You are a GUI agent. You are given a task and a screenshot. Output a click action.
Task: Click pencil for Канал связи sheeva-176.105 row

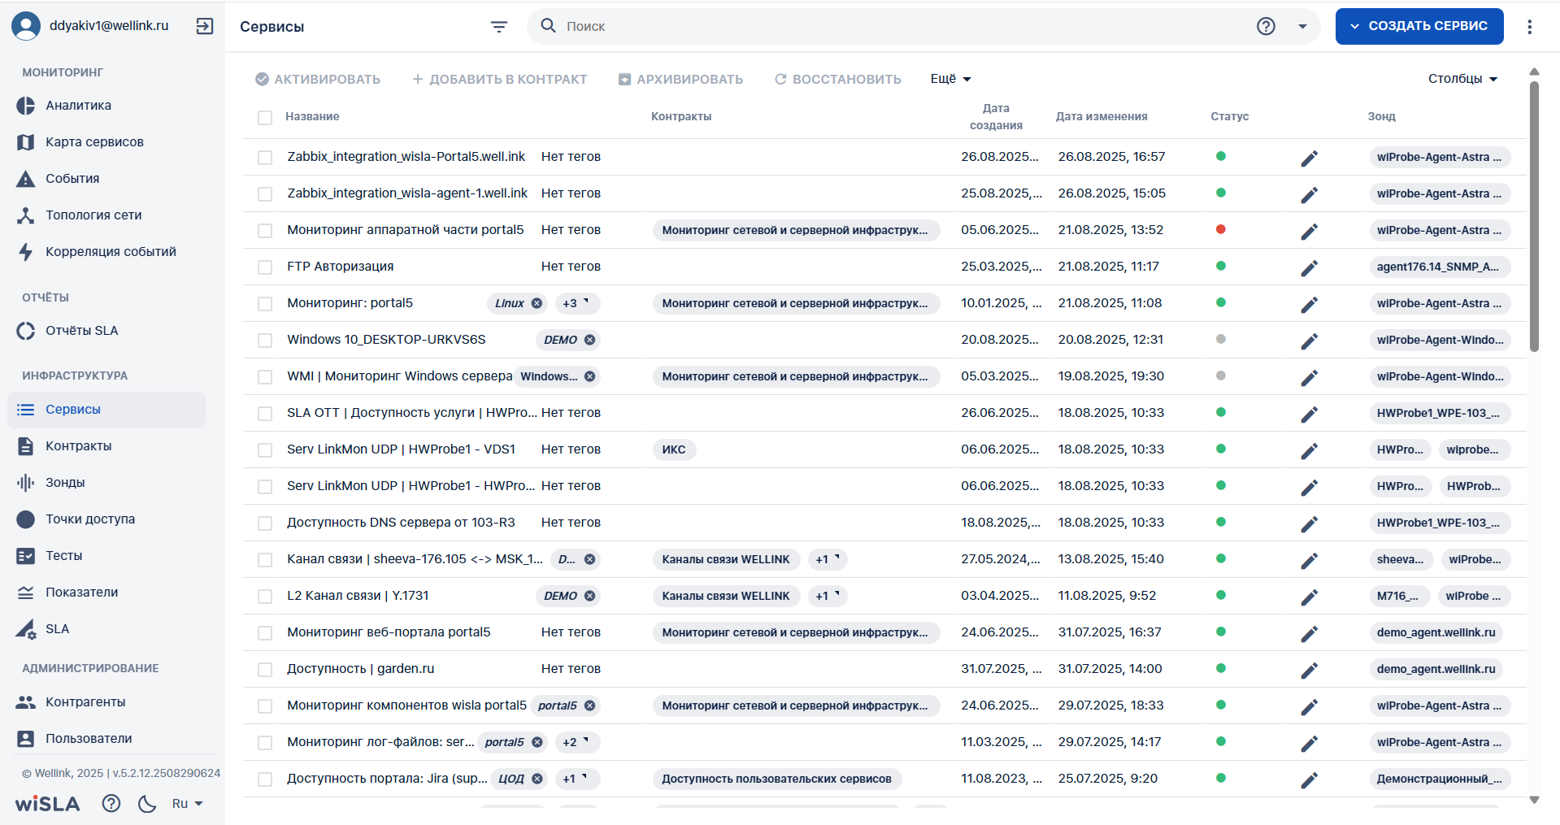coord(1309,561)
